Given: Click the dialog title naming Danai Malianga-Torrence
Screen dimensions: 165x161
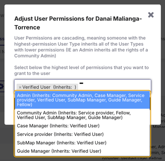Looking at the screenshot, I should (78, 23).
